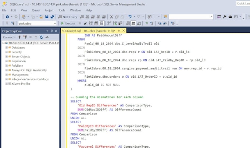
Task: Toggle Results to File mode
Action: click(139, 23)
